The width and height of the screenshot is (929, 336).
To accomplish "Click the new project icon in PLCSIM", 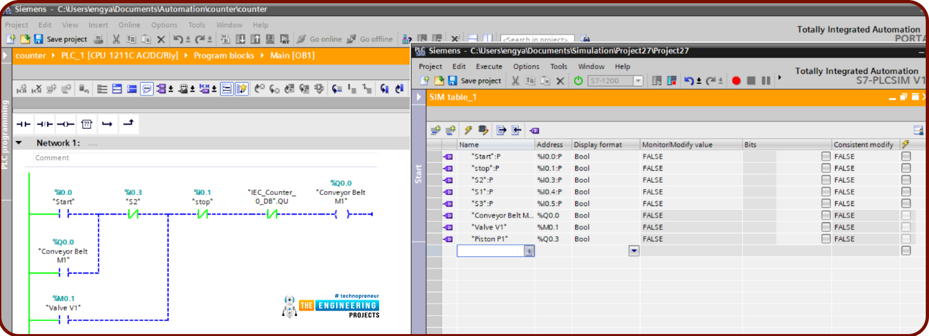I will click(x=425, y=81).
